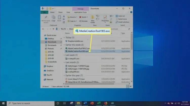Collapse the Earlier this year group
The height and width of the screenshot is (106, 190).
(x=64, y=76)
